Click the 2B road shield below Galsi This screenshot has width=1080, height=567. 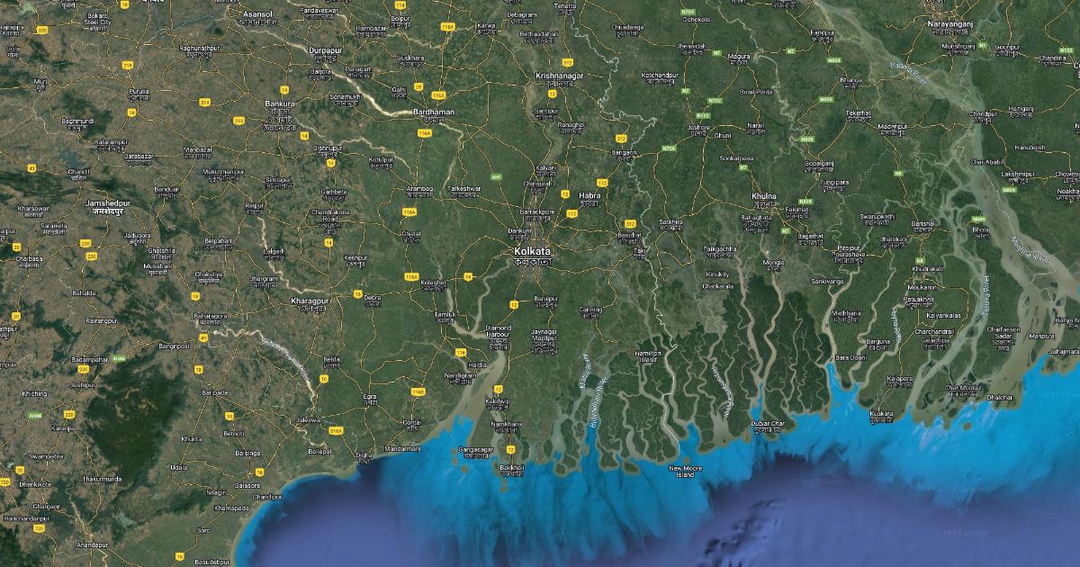point(418,87)
